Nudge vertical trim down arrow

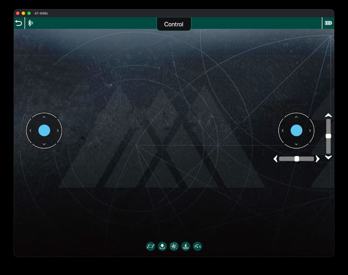(329, 157)
